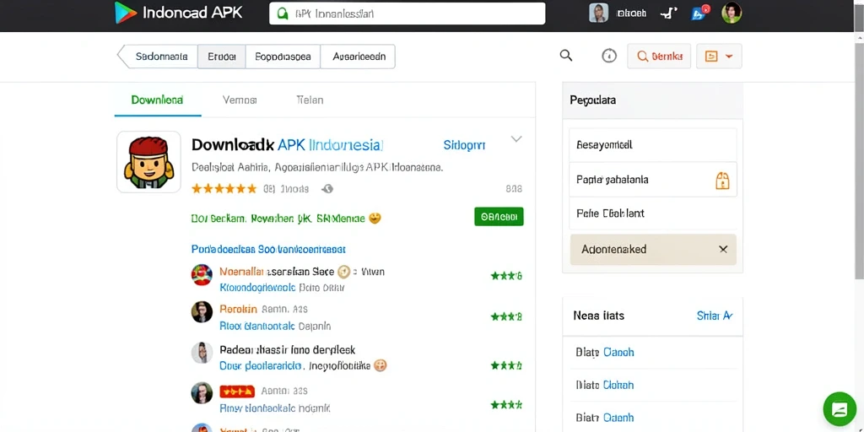864x432 pixels.
Task: Open the orange dropdown button with arrow
Action: point(719,57)
